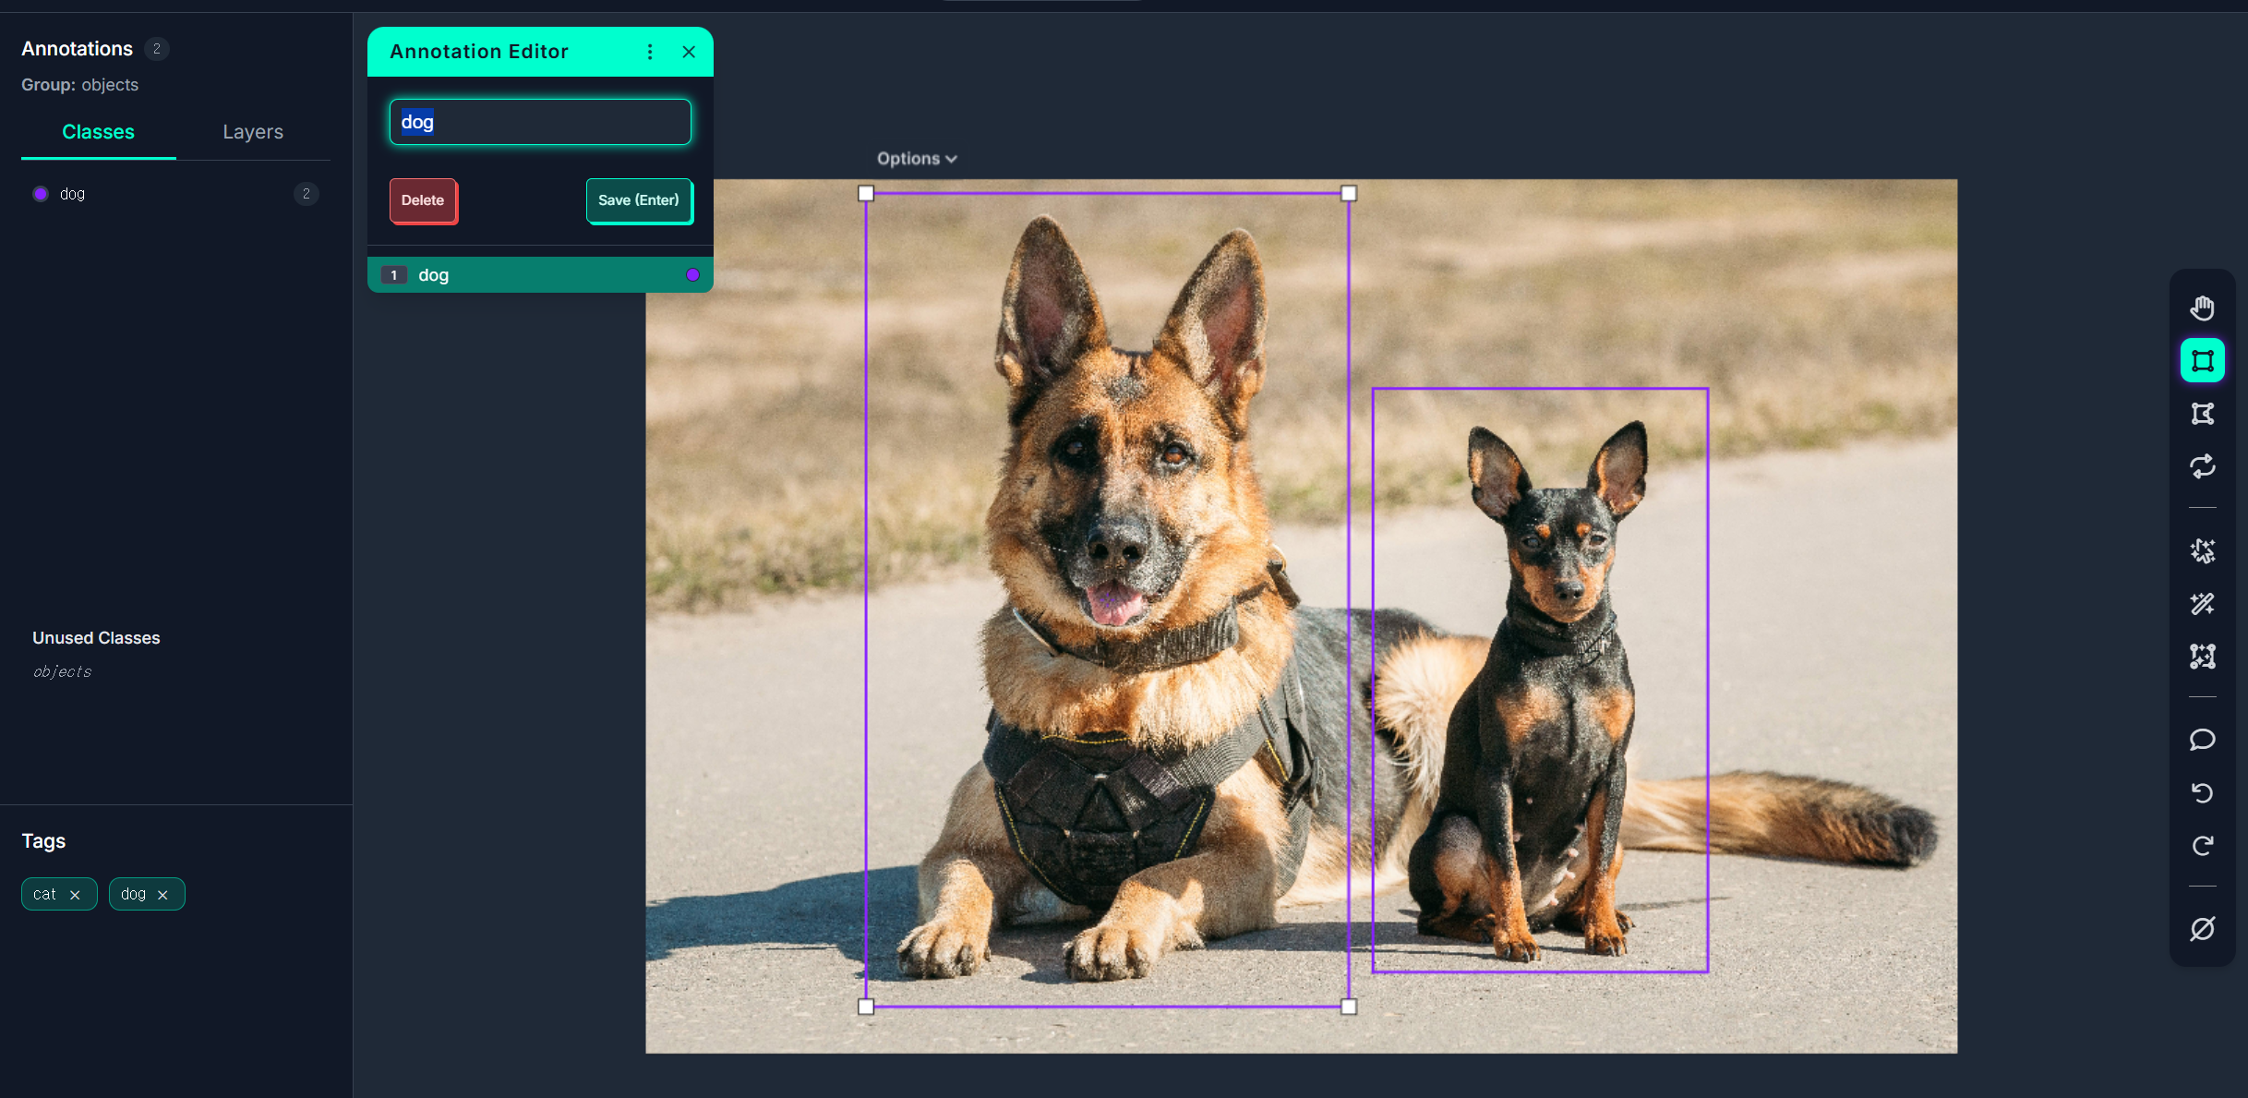
Task: Activate the smart click sparkle tool
Action: pos(2202,551)
